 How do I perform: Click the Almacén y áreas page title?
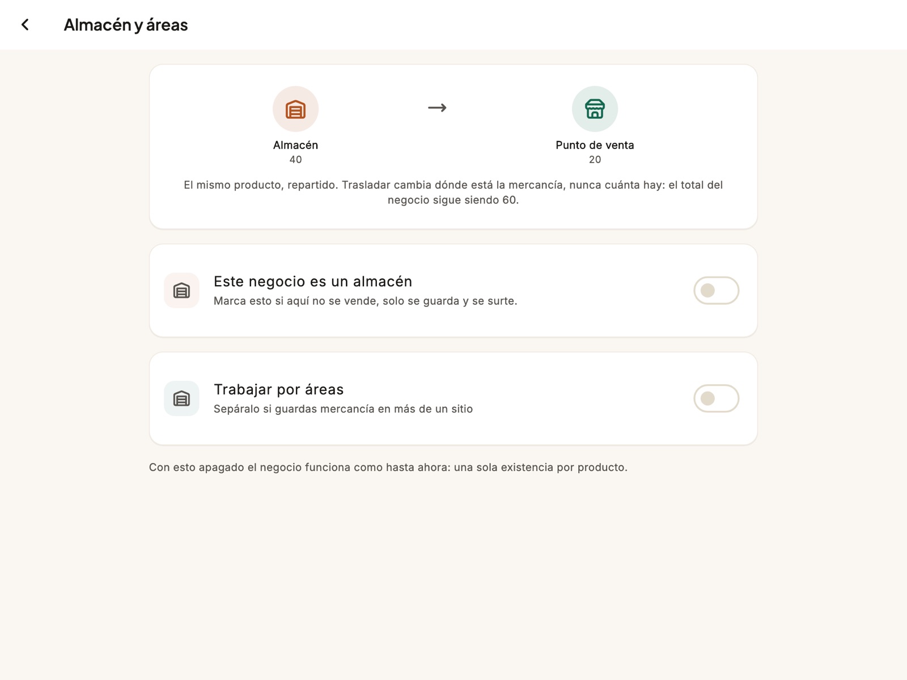[x=126, y=25]
